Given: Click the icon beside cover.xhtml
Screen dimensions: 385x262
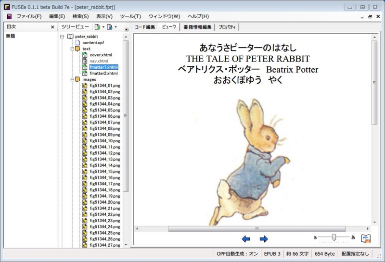Looking at the screenshot, I should click(85, 55).
